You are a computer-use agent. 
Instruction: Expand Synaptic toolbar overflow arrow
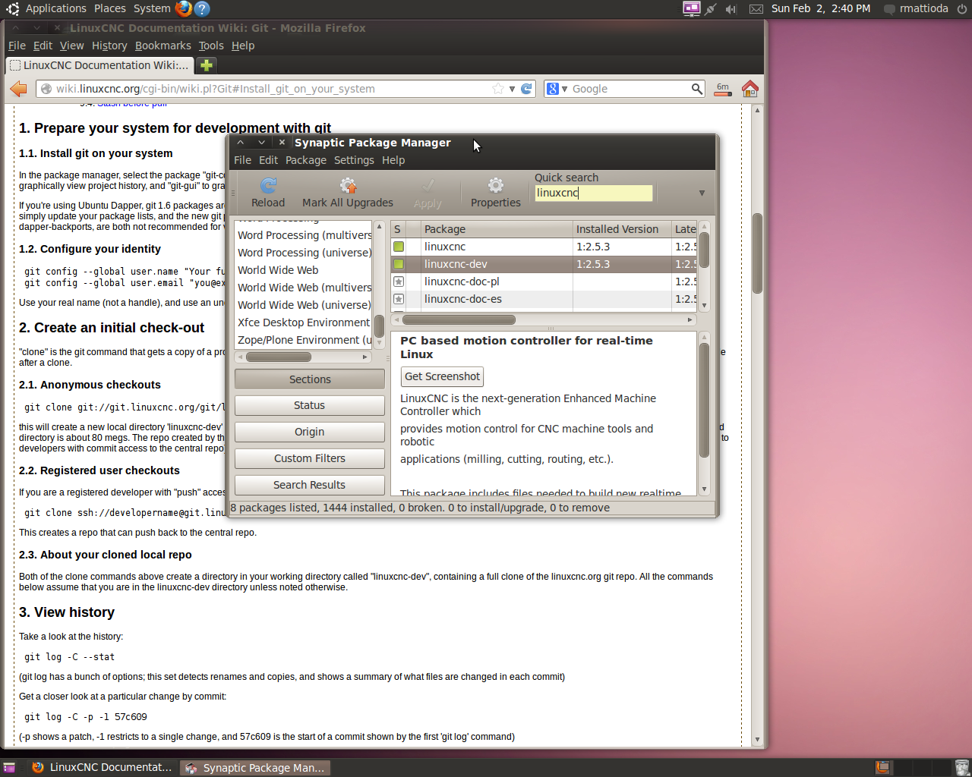702,193
